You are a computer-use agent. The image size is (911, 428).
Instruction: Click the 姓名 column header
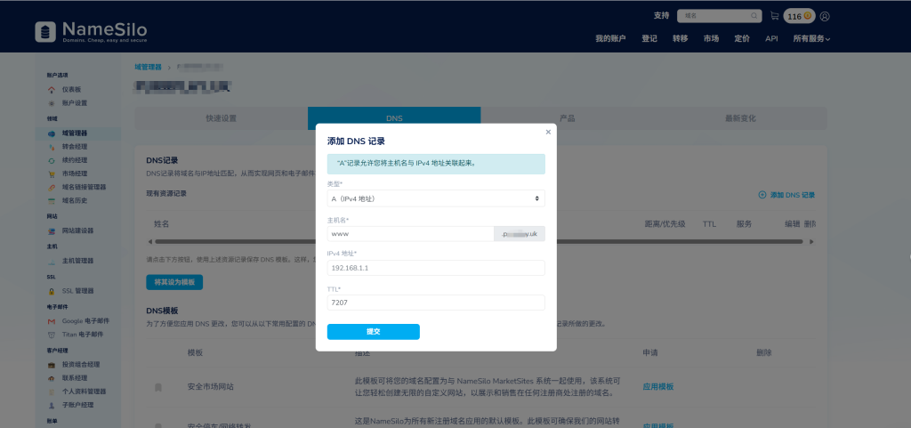click(162, 224)
